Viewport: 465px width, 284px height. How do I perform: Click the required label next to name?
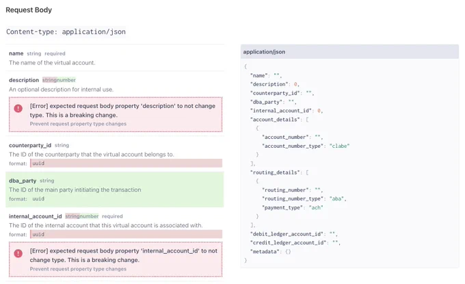click(x=55, y=53)
